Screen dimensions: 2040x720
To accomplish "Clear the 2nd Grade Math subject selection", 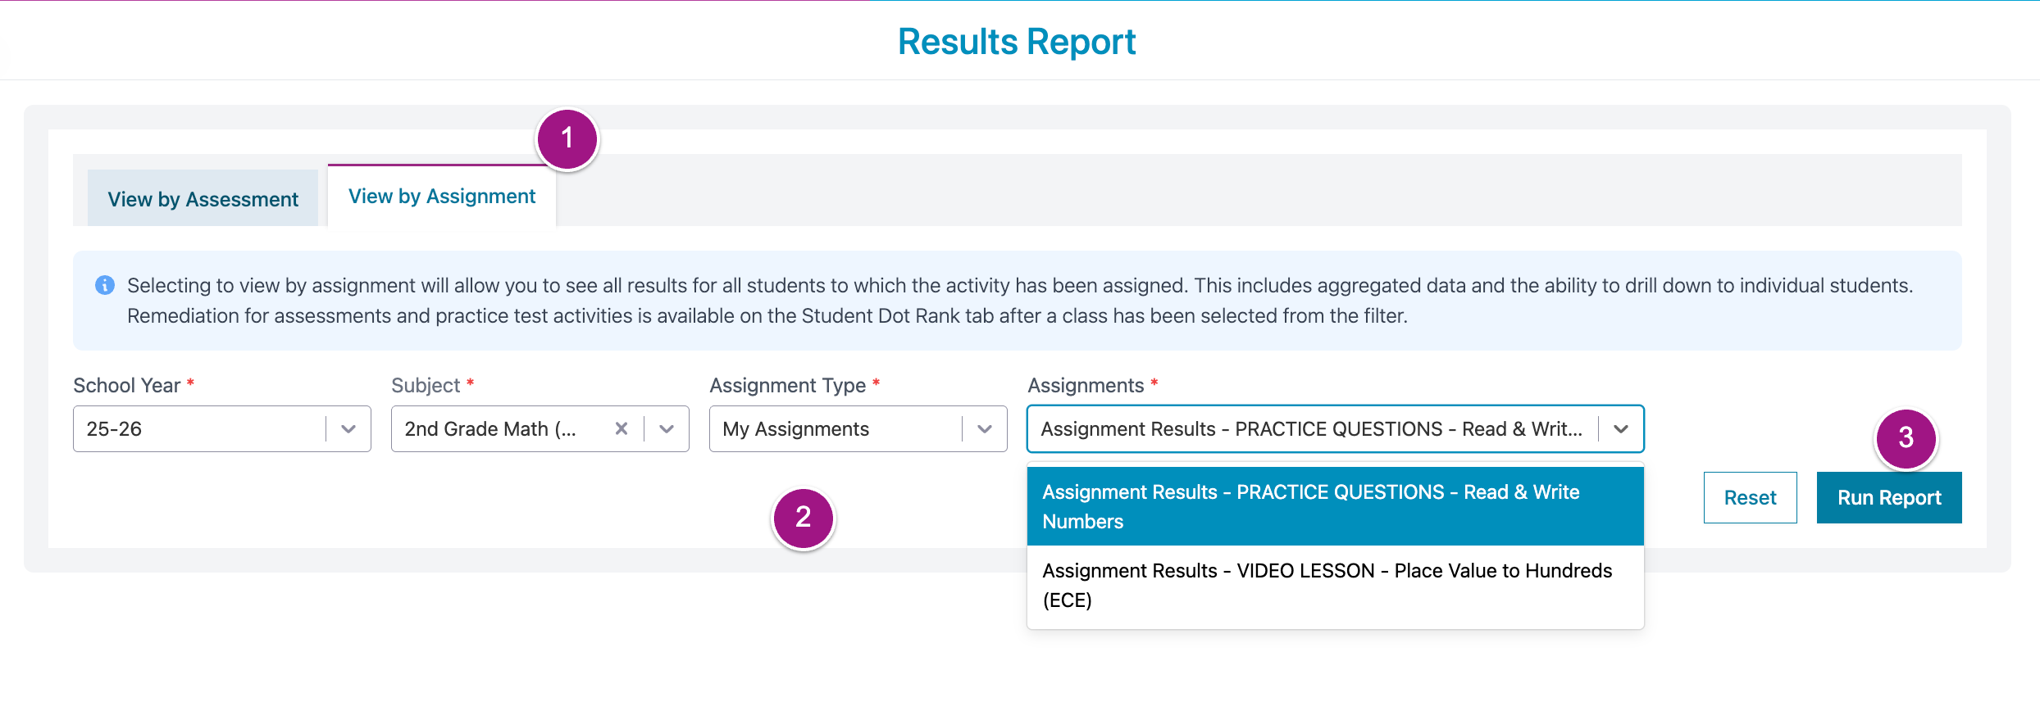I will tap(622, 428).
